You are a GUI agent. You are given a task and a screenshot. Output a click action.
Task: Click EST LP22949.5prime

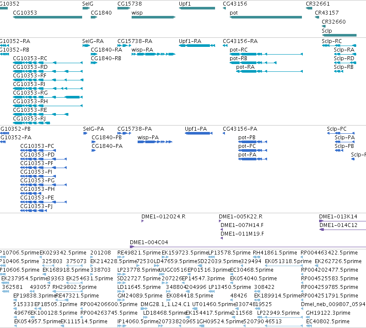tap(278, 313)
